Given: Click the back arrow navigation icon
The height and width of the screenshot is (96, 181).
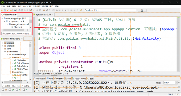Looking at the screenshot, I should [24, 10].
